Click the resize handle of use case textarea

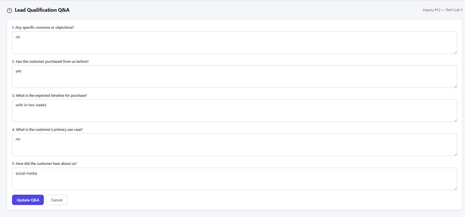[x=456, y=154]
